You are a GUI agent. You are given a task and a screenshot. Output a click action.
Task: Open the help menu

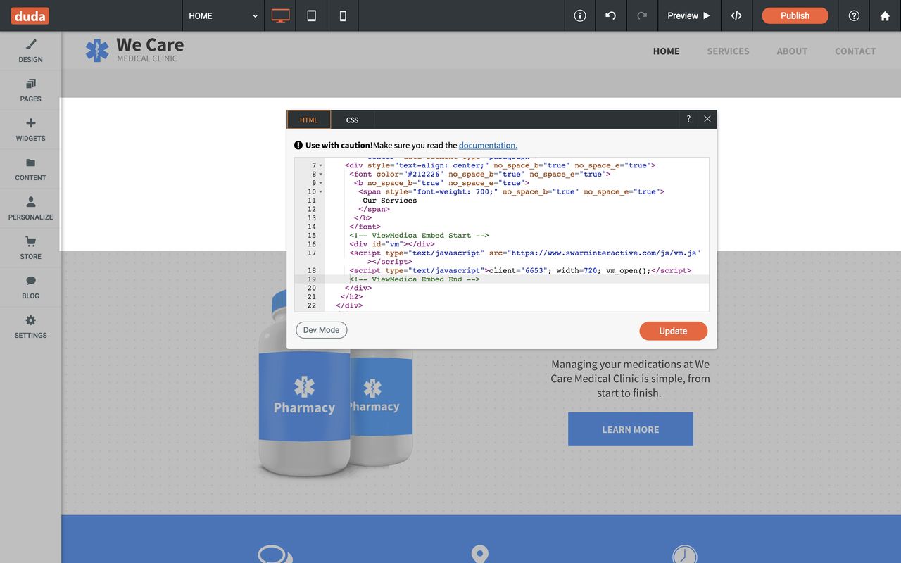(854, 15)
